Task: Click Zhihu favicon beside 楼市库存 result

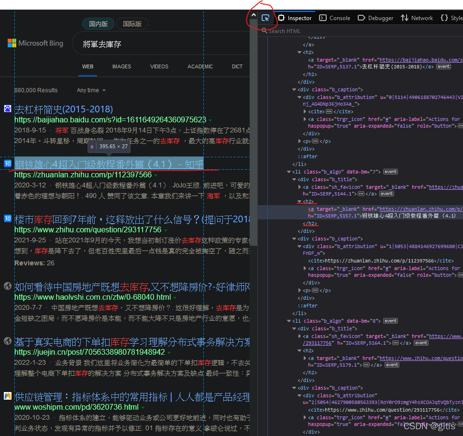Action: [7, 218]
